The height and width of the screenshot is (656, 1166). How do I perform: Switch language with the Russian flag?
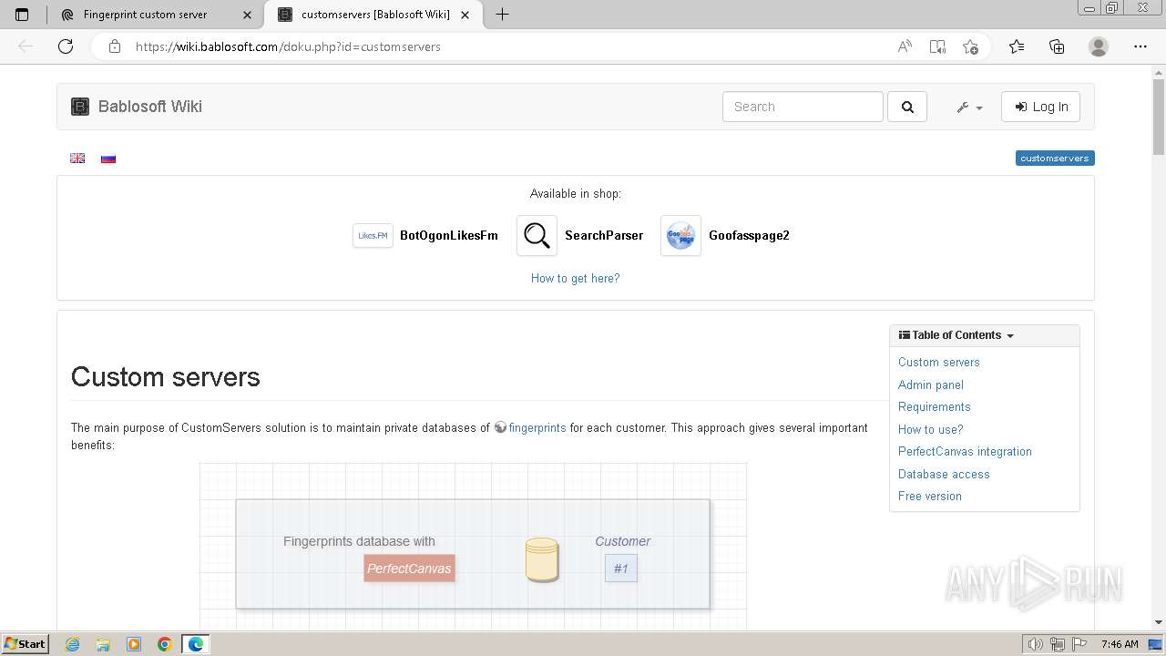click(x=108, y=159)
